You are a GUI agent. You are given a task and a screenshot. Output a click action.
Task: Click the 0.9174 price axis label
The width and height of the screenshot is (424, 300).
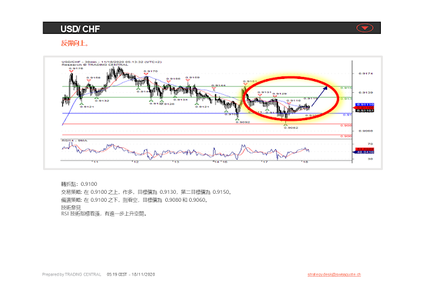pyautogui.click(x=366, y=73)
